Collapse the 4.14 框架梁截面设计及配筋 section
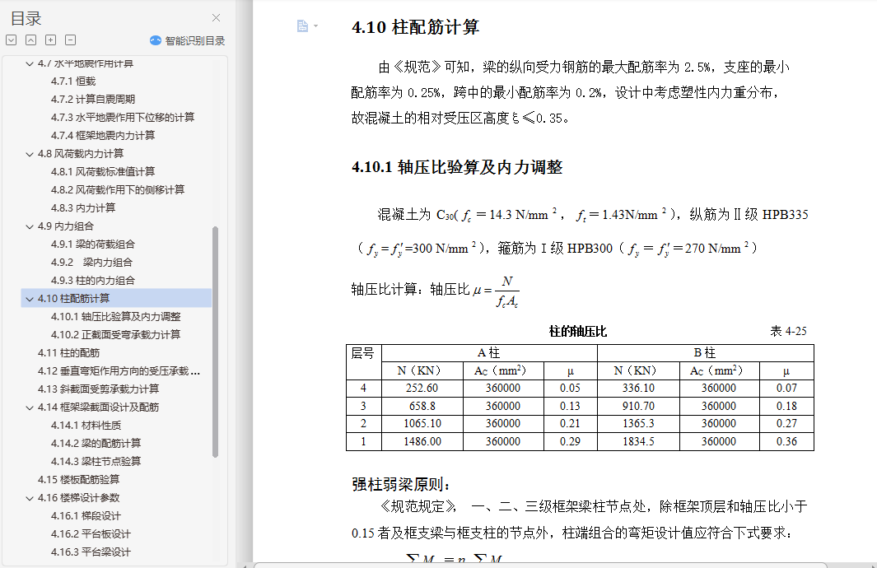The height and width of the screenshot is (568, 877). pyautogui.click(x=30, y=408)
